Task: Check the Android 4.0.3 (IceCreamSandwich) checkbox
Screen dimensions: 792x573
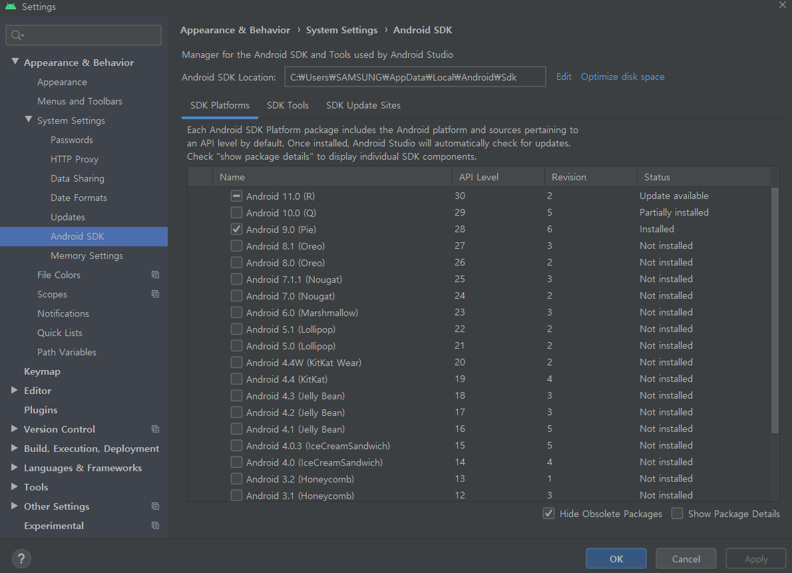Action: pos(236,446)
